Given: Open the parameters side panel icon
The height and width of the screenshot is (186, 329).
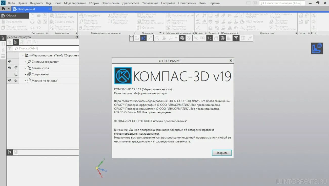Looking at the screenshot, I should point(3,44).
